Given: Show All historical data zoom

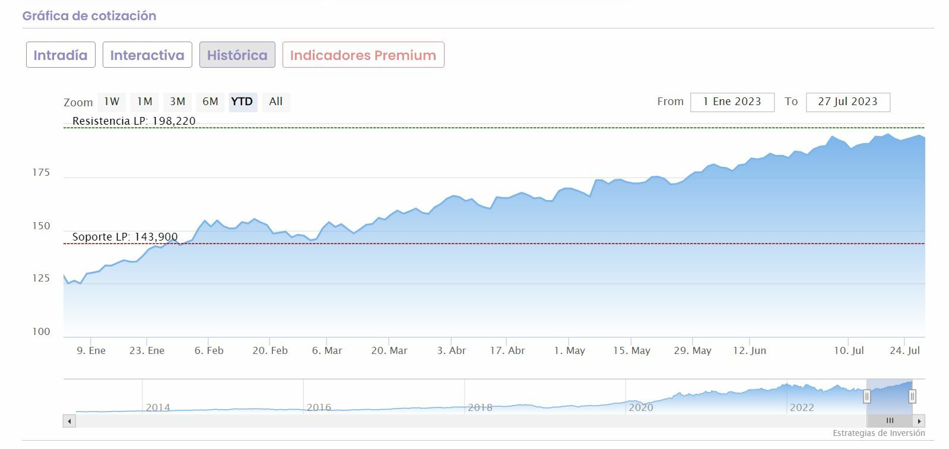Looking at the screenshot, I should (x=276, y=102).
